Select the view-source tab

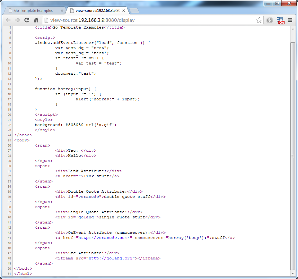coord(98,11)
